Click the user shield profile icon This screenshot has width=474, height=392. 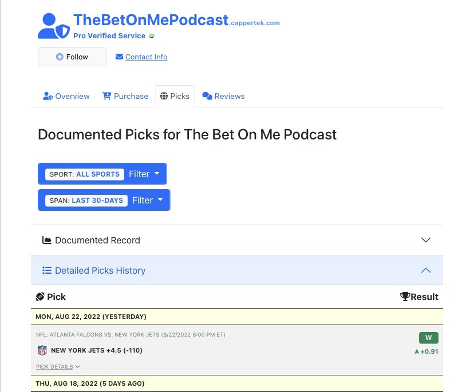(53, 26)
